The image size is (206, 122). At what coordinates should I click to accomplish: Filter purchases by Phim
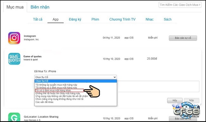coord(95,19)
